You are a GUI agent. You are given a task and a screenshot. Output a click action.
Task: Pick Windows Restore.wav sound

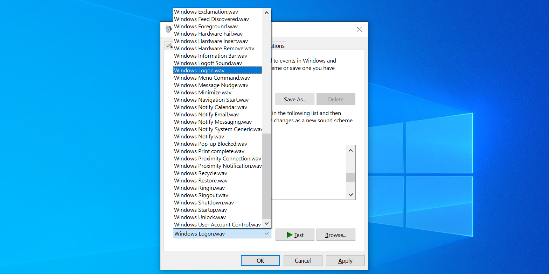coord(218,181)
